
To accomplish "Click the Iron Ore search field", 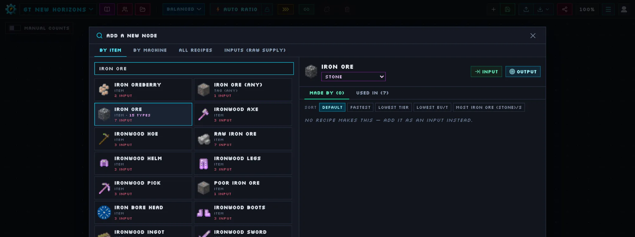I will point(194,69).
